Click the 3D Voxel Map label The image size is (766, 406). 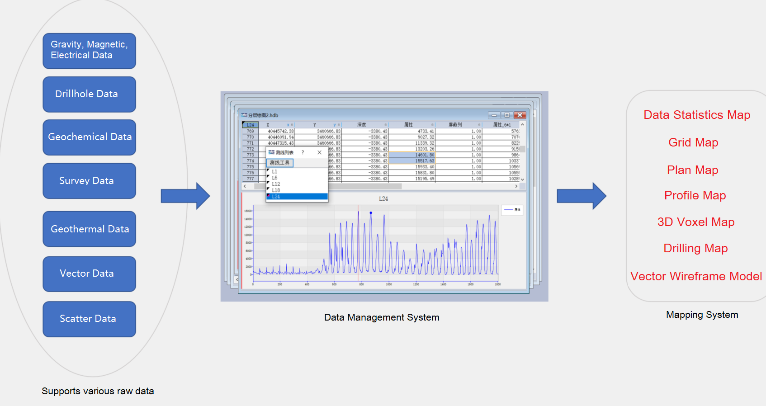[x=696, y=222]
